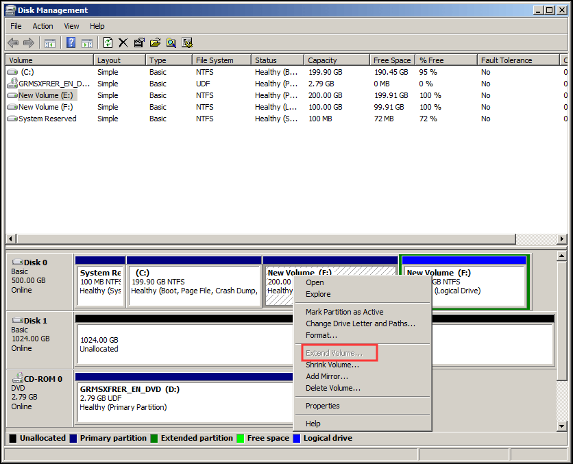Screen dimensions: 573x464
Task: Open the View menu
Action: coord(71,25)
